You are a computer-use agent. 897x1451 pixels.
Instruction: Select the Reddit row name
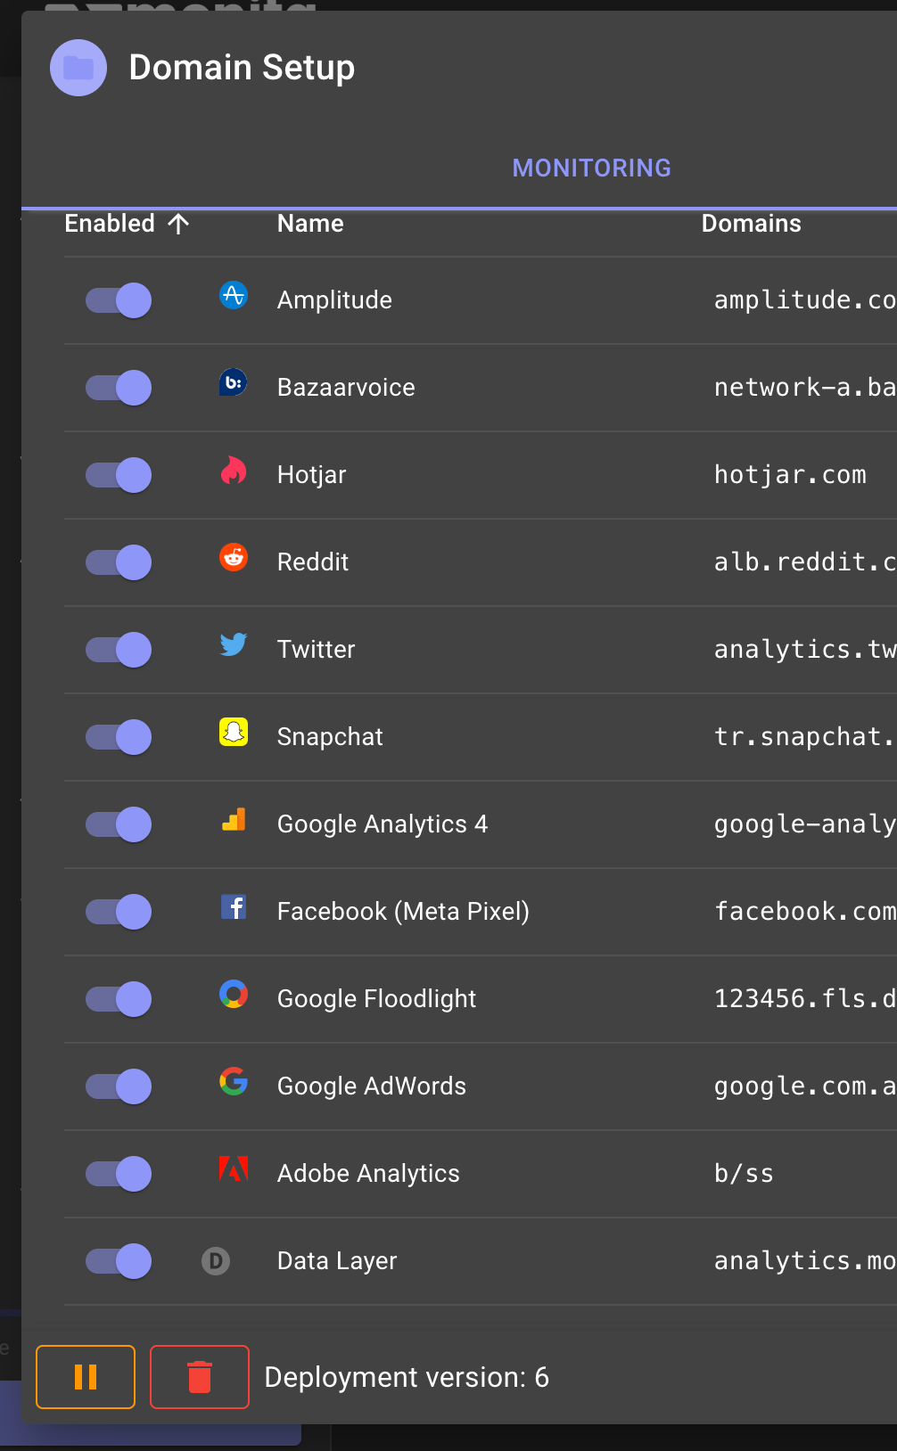(x=313, y=562)
